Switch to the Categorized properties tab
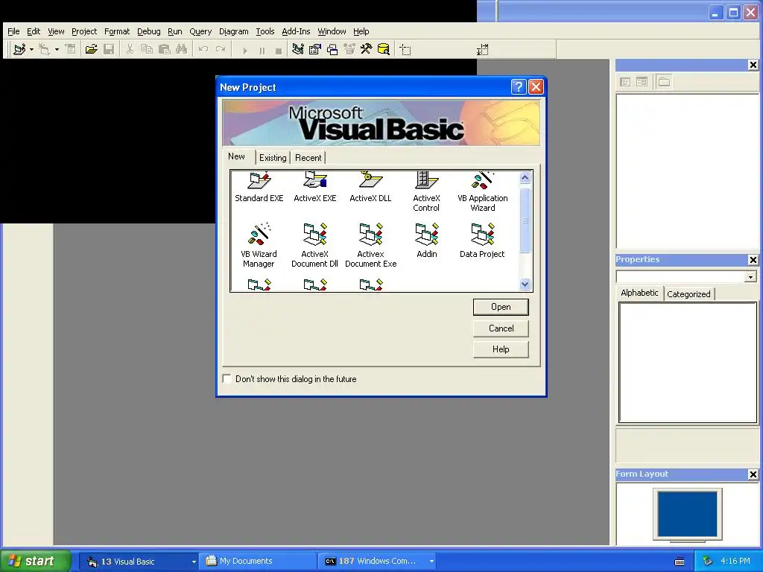 click(x=688, y=293)
